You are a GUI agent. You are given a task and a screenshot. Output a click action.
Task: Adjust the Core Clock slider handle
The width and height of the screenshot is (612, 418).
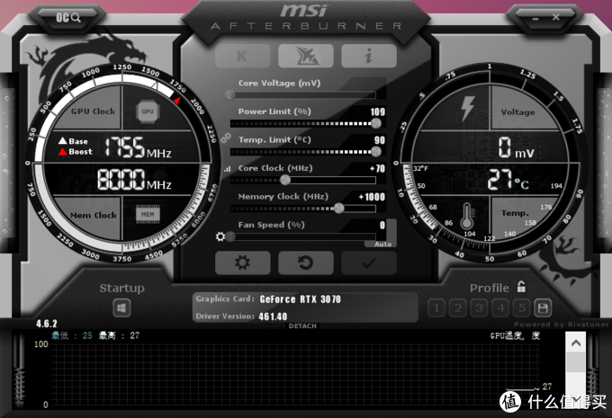tap(285, 180)
